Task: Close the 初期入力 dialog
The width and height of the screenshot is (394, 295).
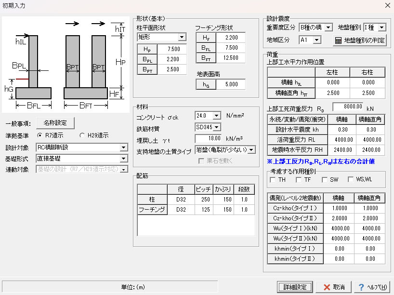Action: 387,5
